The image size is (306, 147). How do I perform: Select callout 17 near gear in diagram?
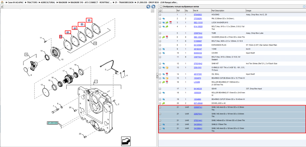click(x=63, y=71)
